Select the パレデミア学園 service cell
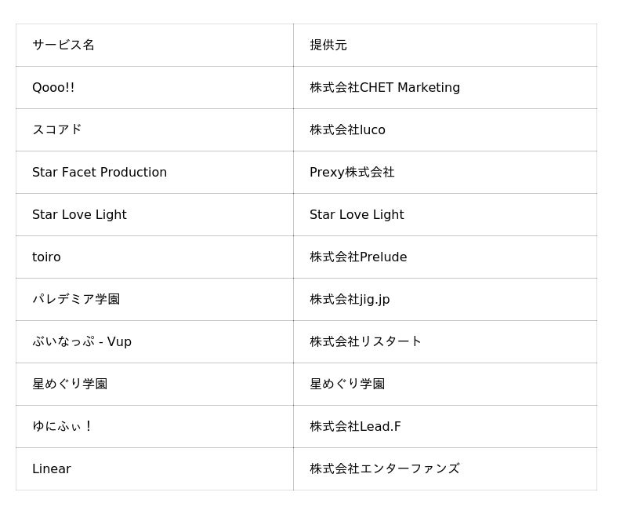Viewport: 627px width, 514px height. click(x=76, y=299)
